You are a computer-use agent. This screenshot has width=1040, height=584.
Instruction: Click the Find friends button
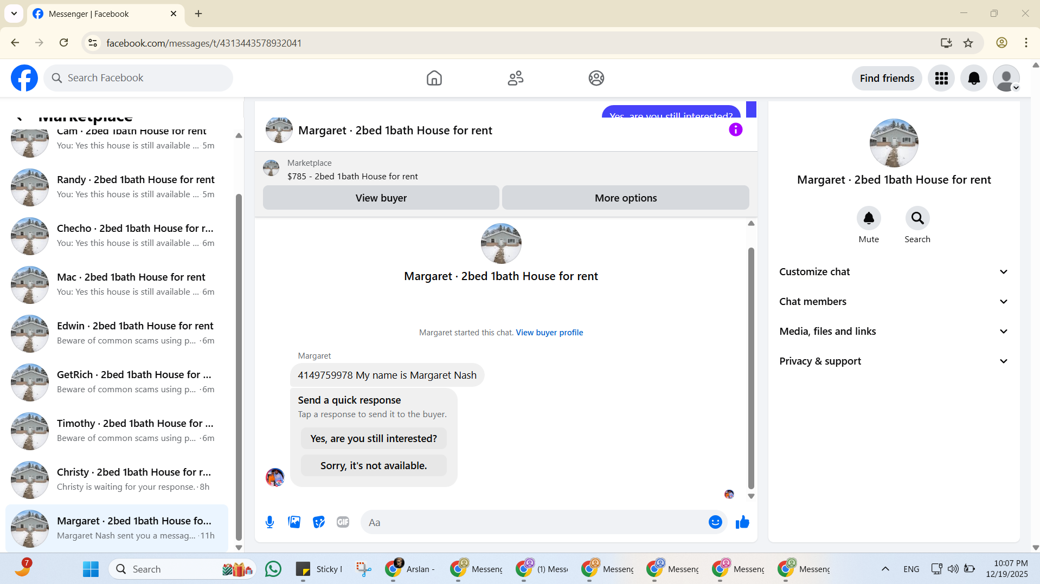887,78
